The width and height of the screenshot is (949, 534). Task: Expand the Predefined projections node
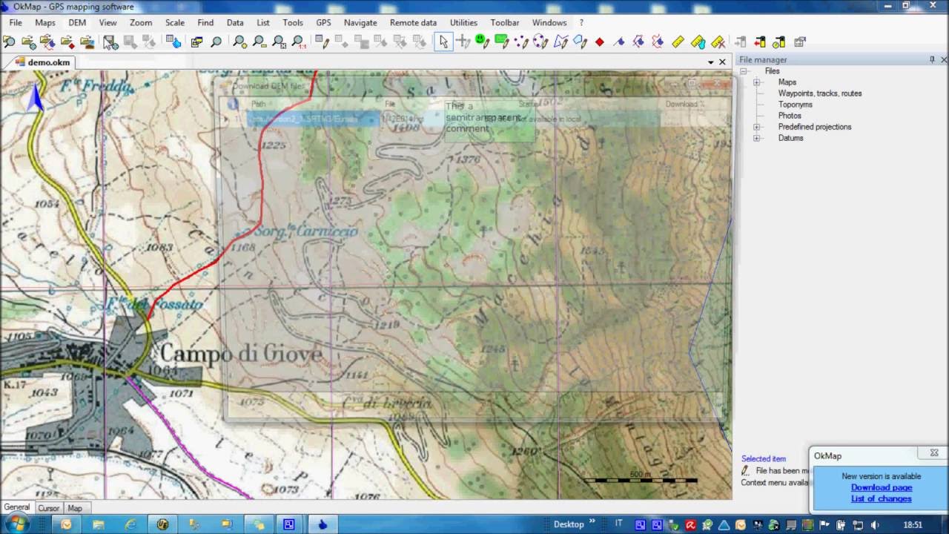click(756, 127)
